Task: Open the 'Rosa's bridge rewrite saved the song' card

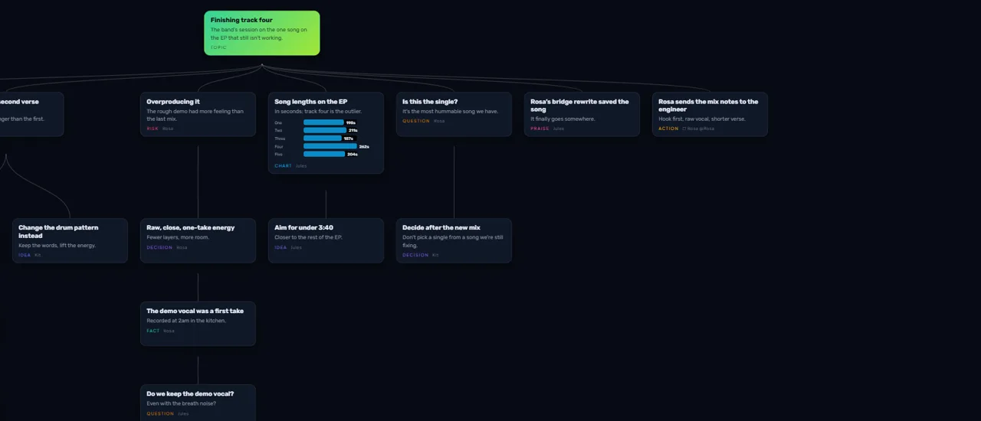Action: (582, 114)
